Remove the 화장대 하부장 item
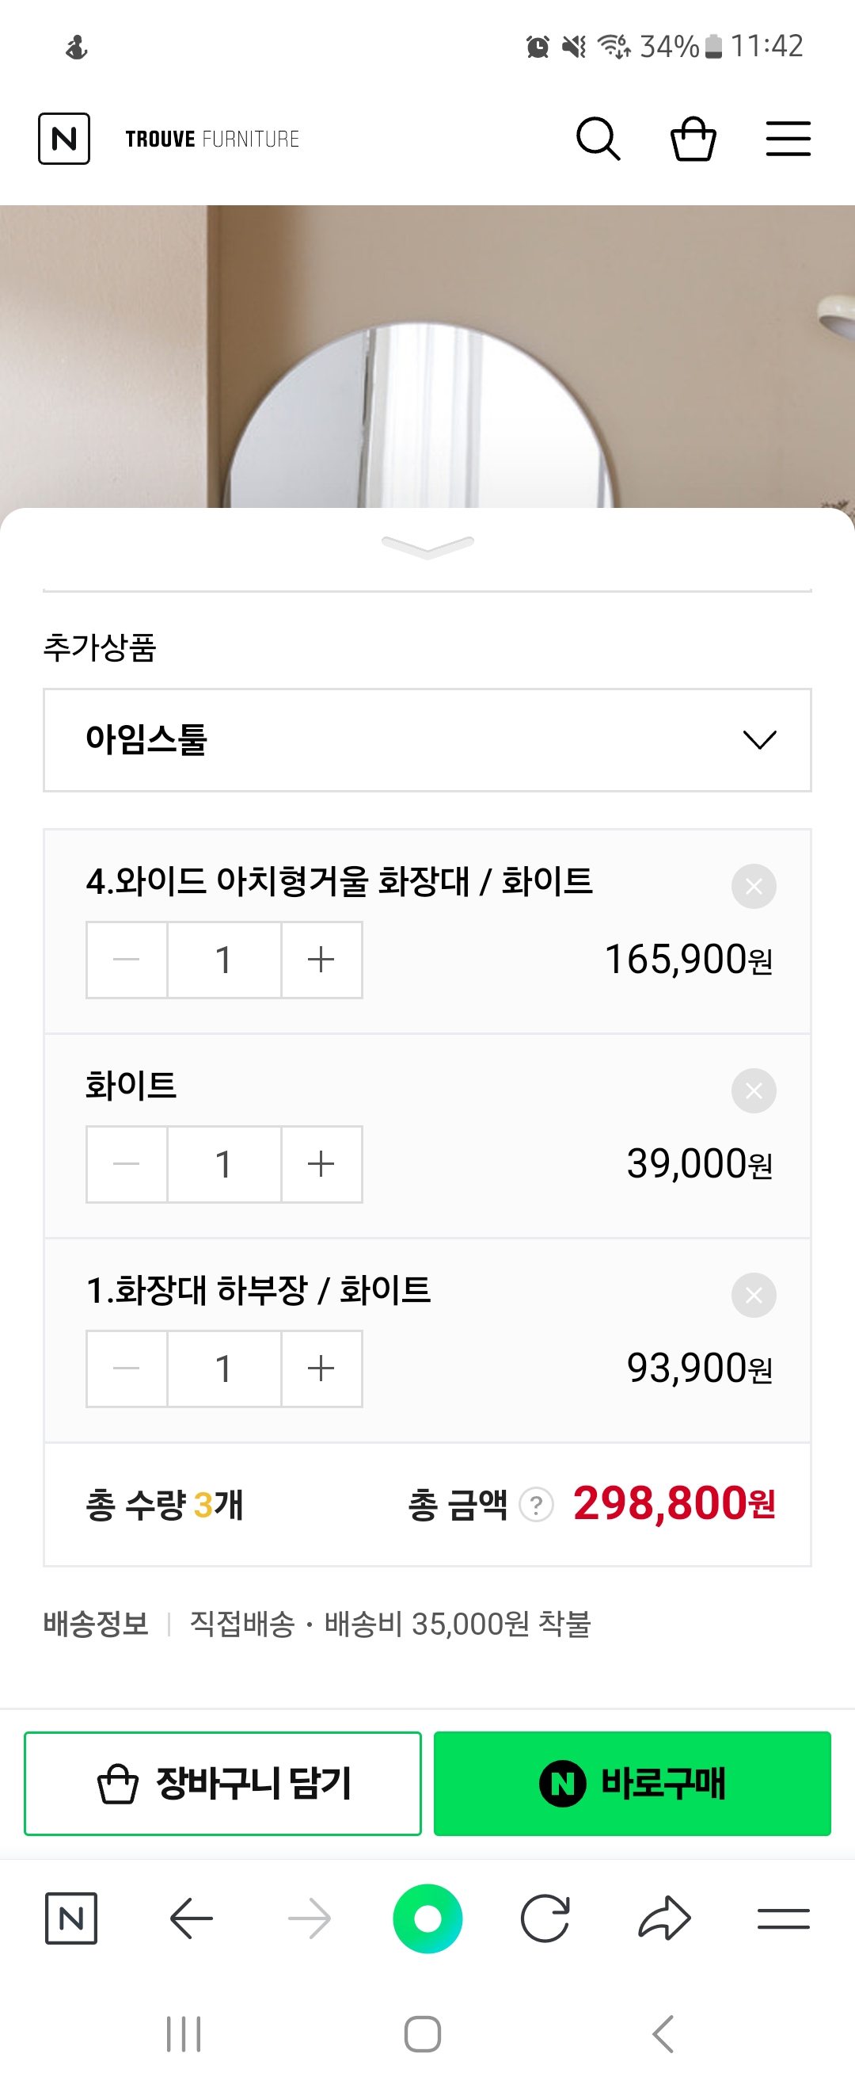The height and width of the screenshot is (2092, 855). tap(754, 1296)
